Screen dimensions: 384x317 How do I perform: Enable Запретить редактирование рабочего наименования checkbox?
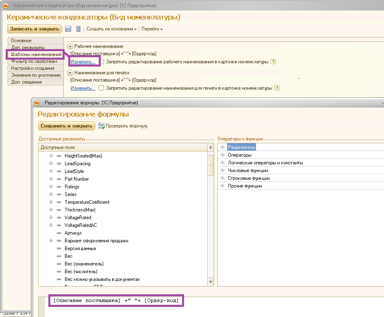(102, 62)
